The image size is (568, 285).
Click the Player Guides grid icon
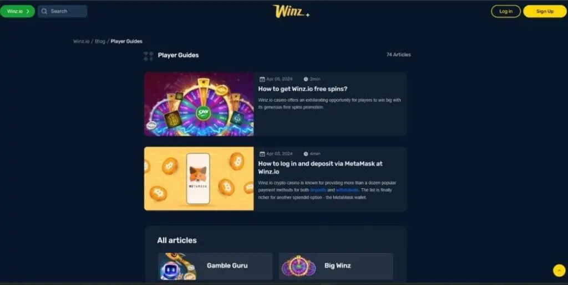(148, 56)
